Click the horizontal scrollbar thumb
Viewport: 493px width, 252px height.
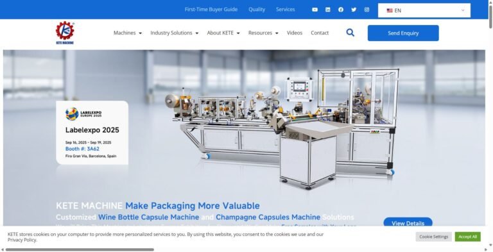[80, 250]
